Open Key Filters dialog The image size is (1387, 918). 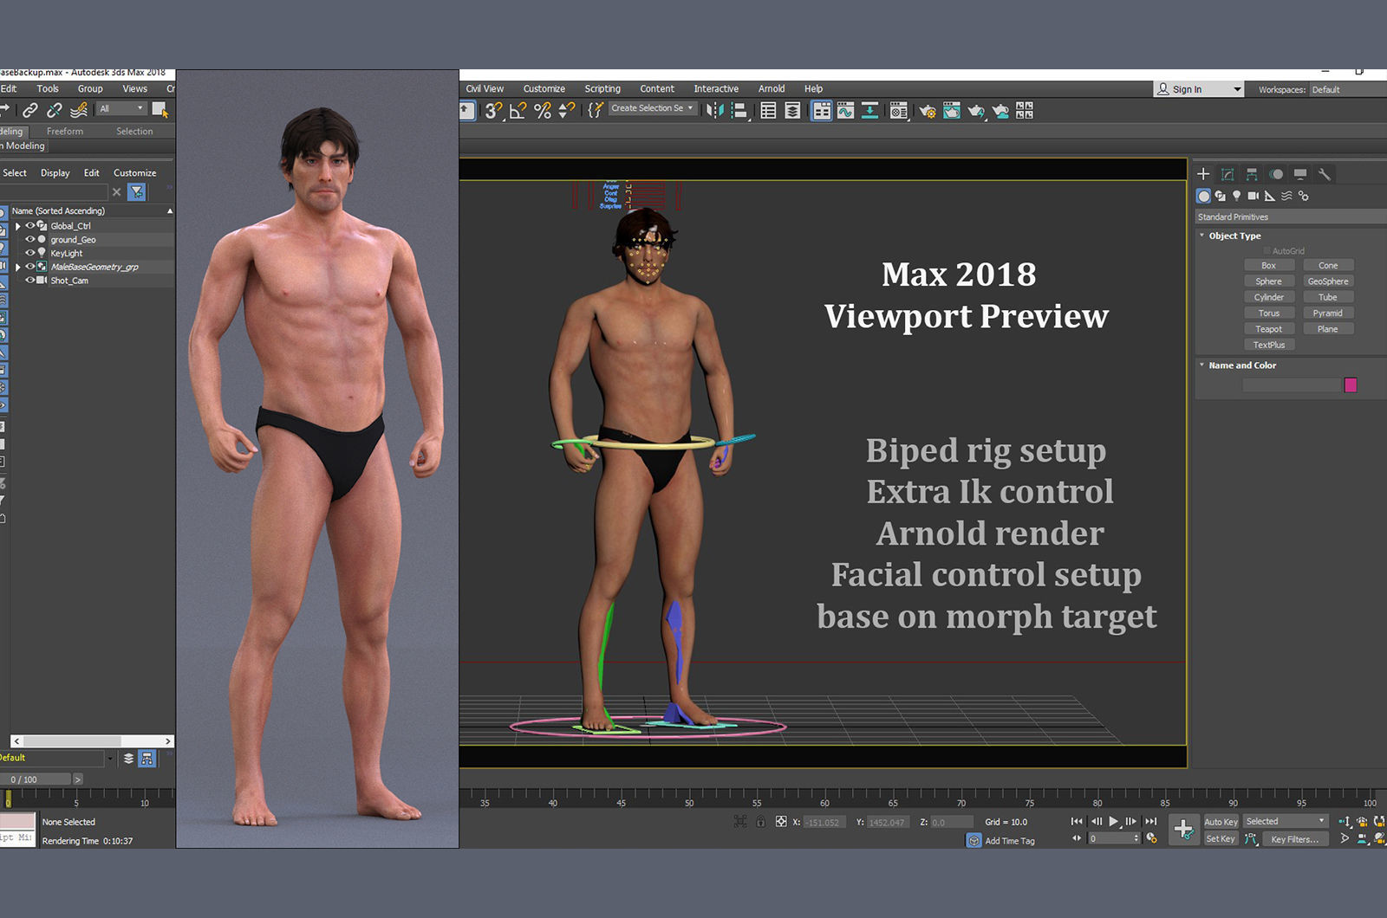(1294, 838)
